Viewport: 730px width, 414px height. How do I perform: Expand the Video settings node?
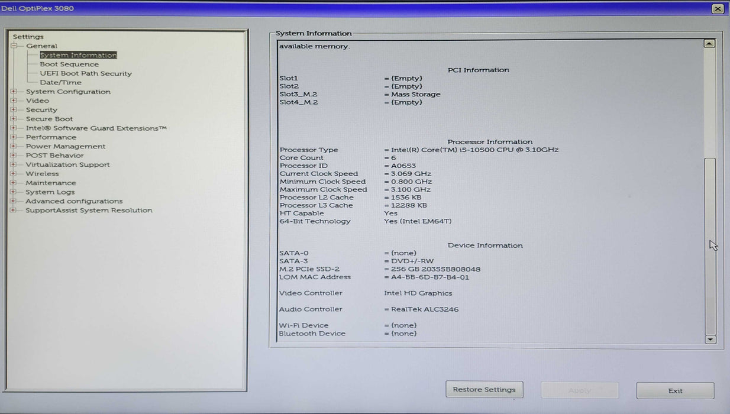point(13,101)
